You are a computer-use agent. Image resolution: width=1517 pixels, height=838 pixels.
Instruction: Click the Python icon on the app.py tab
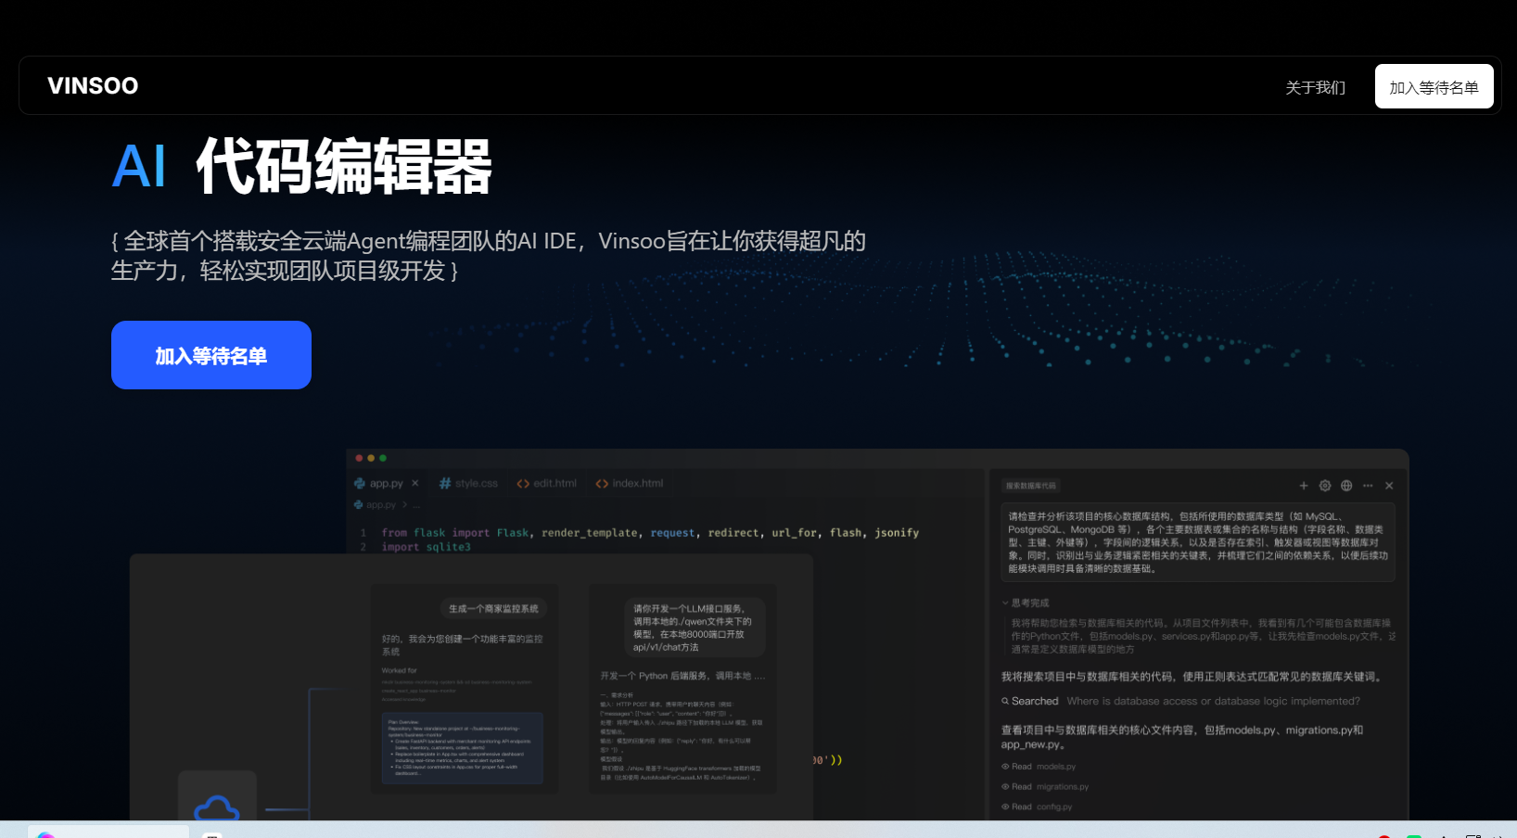(x=360, y=484)
